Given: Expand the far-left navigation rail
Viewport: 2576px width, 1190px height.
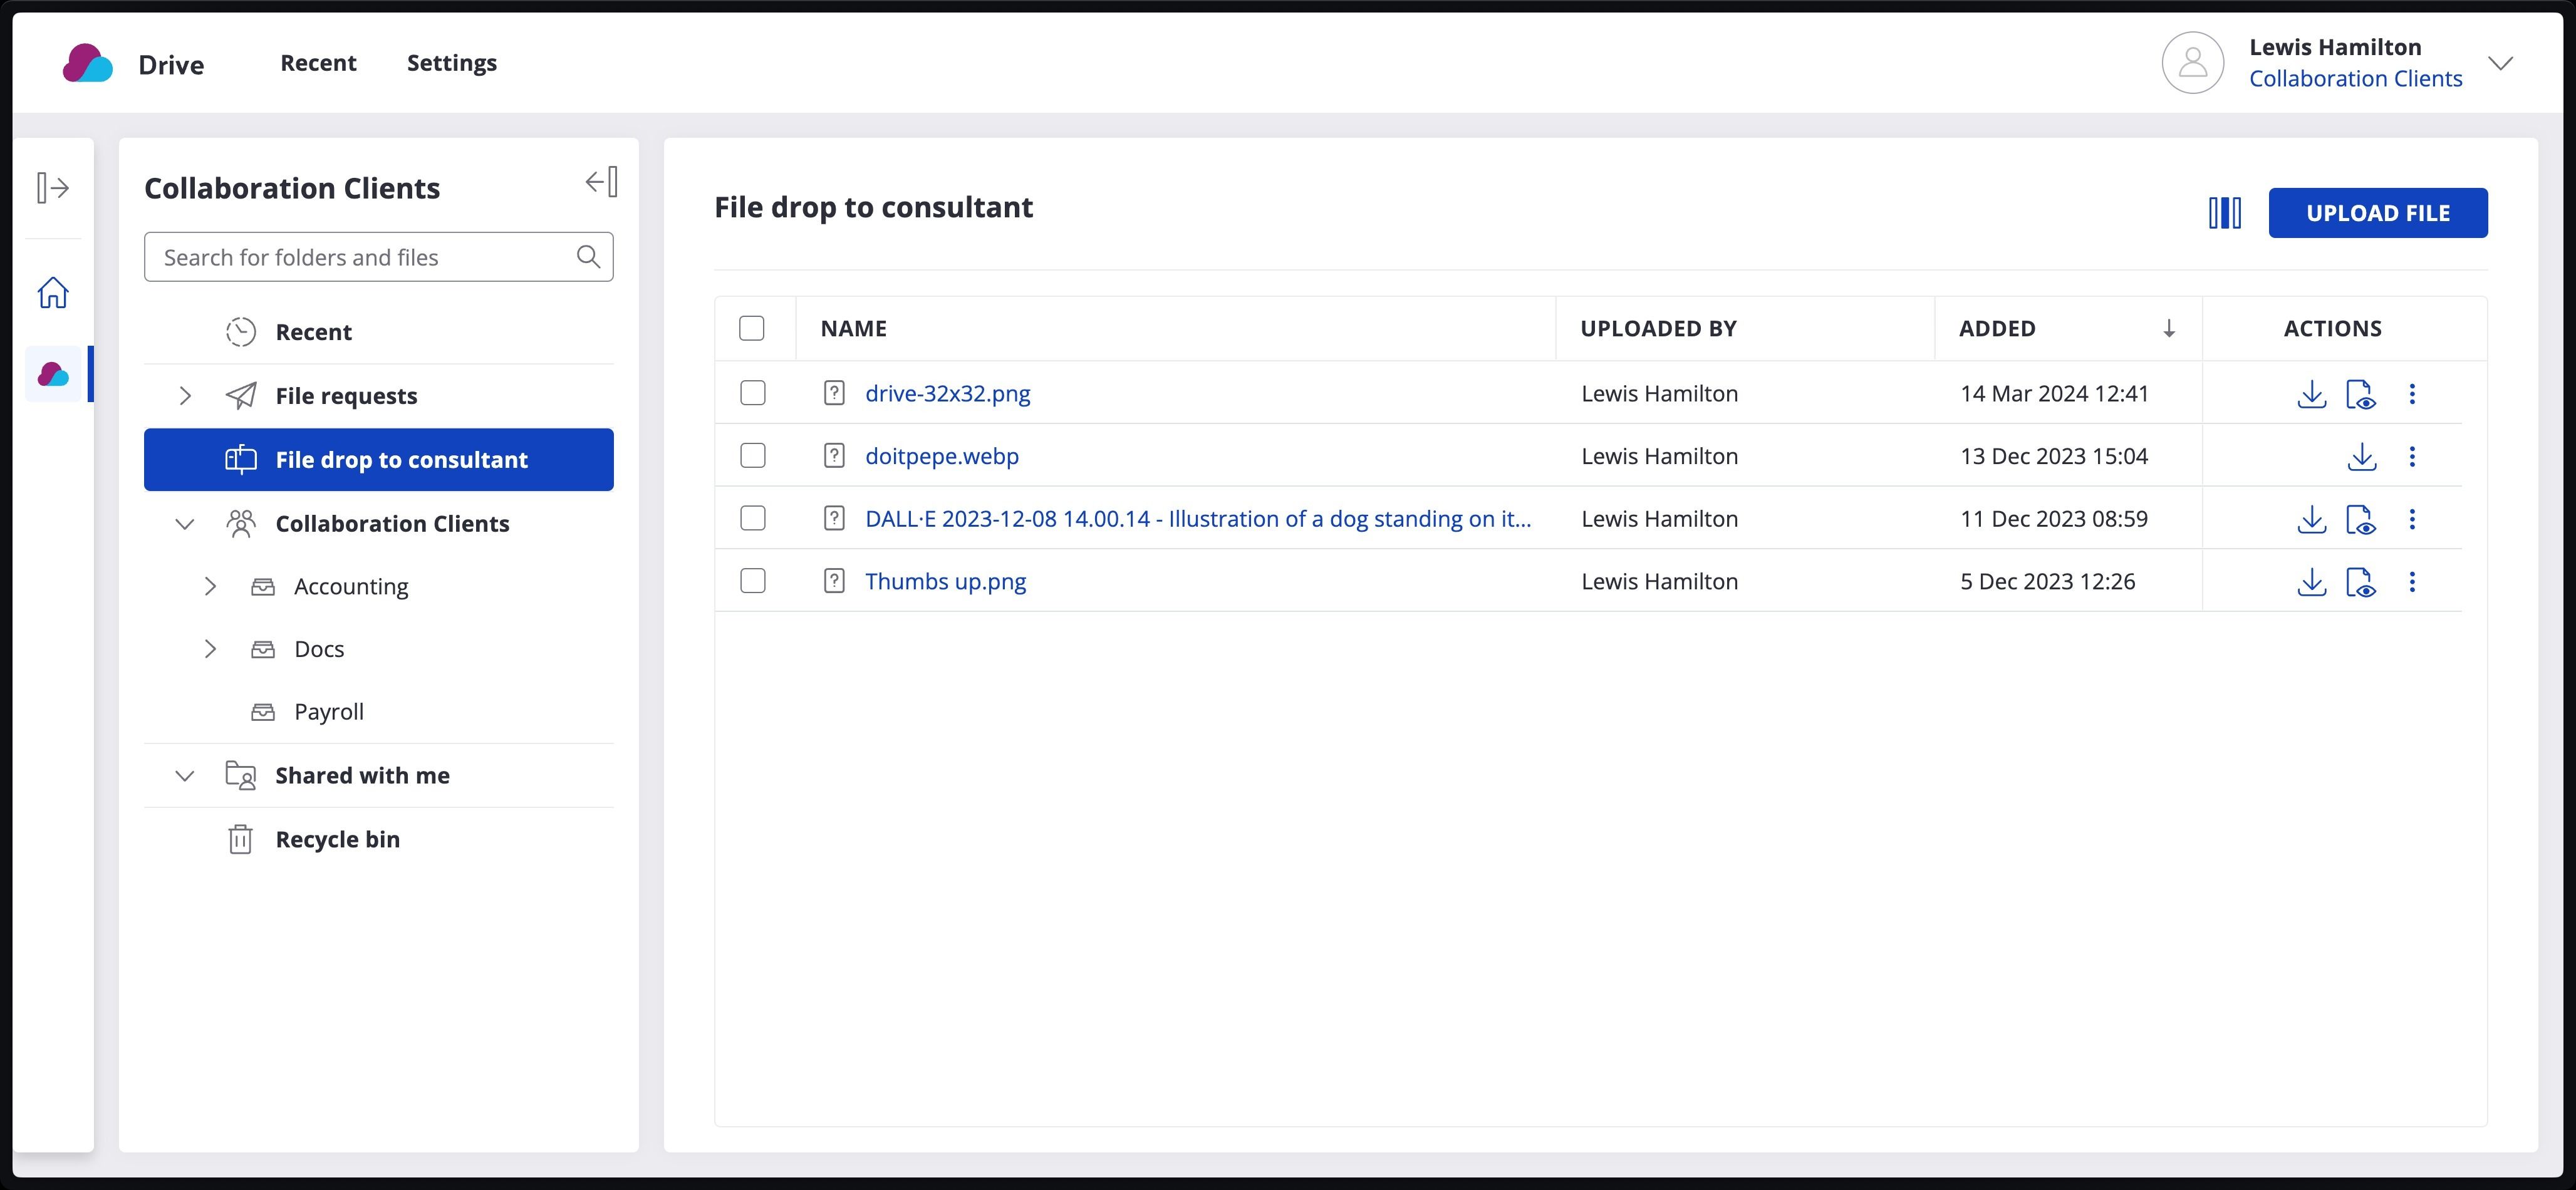Looking at the screenshot, I should coord(53,188).
